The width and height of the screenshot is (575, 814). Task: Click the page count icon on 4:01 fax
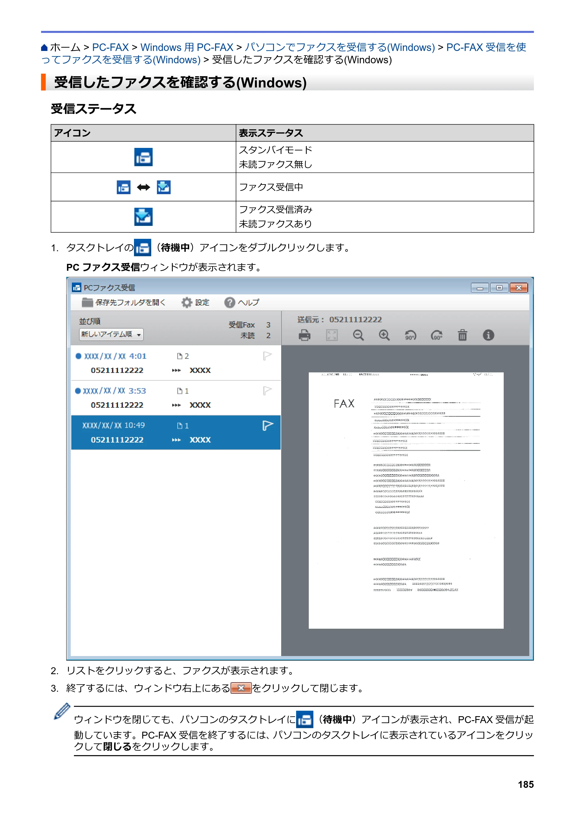tap(180, 356)
